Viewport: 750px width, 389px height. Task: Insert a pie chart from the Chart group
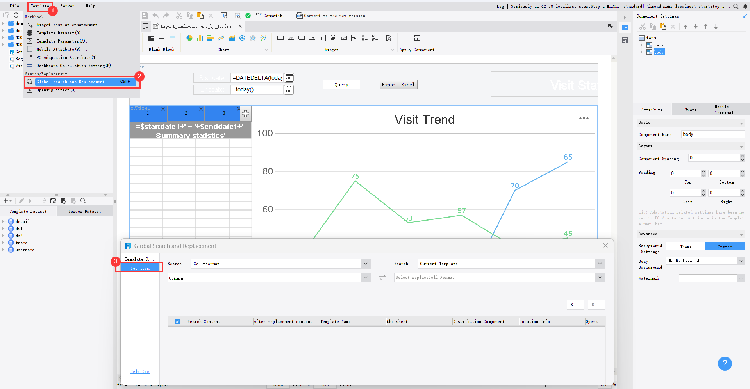pyautogui.click(x=189, y=38)
